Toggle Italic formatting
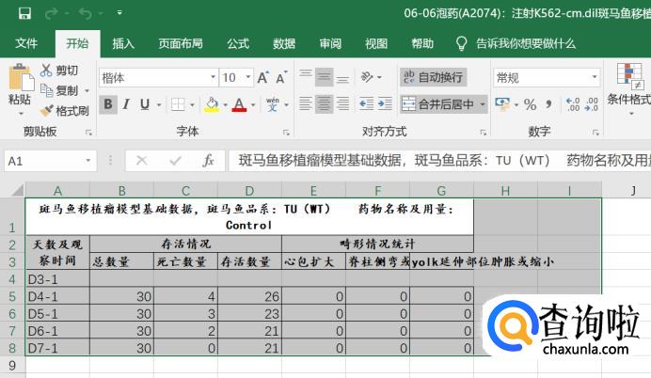651x378 pixels. point(126,103)
